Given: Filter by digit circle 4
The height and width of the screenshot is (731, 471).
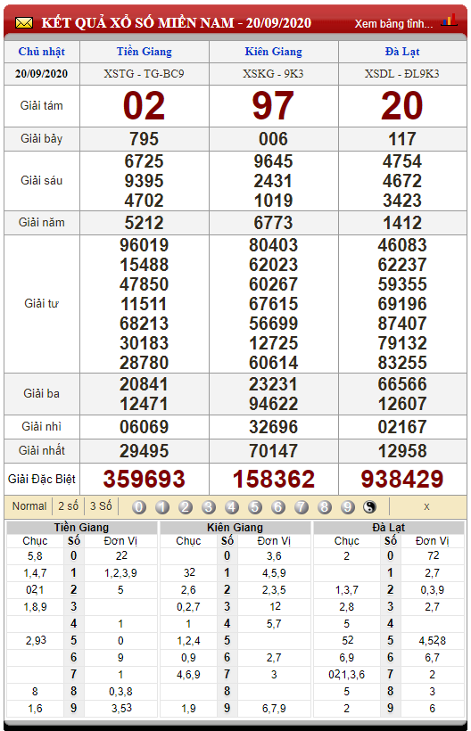Looking at the screenshot, I should (x=232, y=506).
